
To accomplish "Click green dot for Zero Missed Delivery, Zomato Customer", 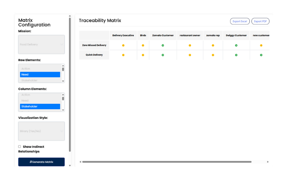I will (163, 45).
